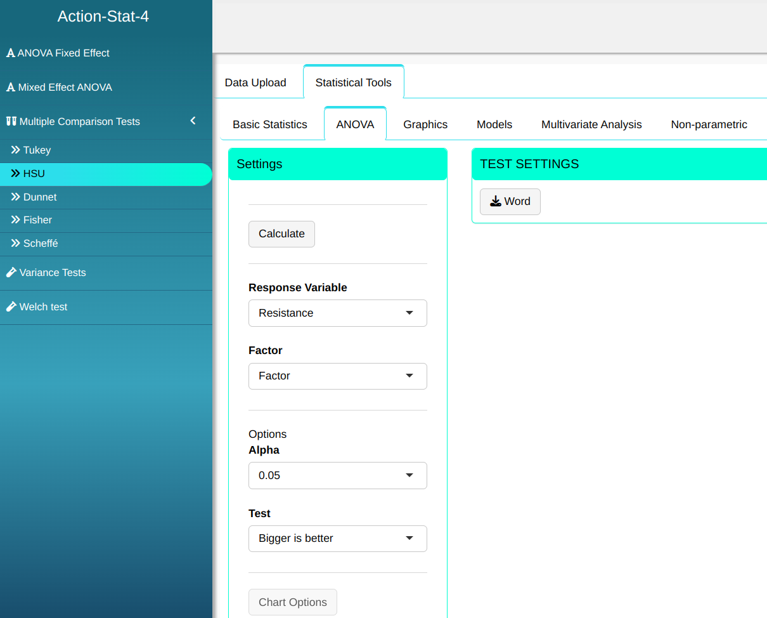Expand the Factor dropdown
Viewport: 767px width, 618px height.
[x=337, y=376]
